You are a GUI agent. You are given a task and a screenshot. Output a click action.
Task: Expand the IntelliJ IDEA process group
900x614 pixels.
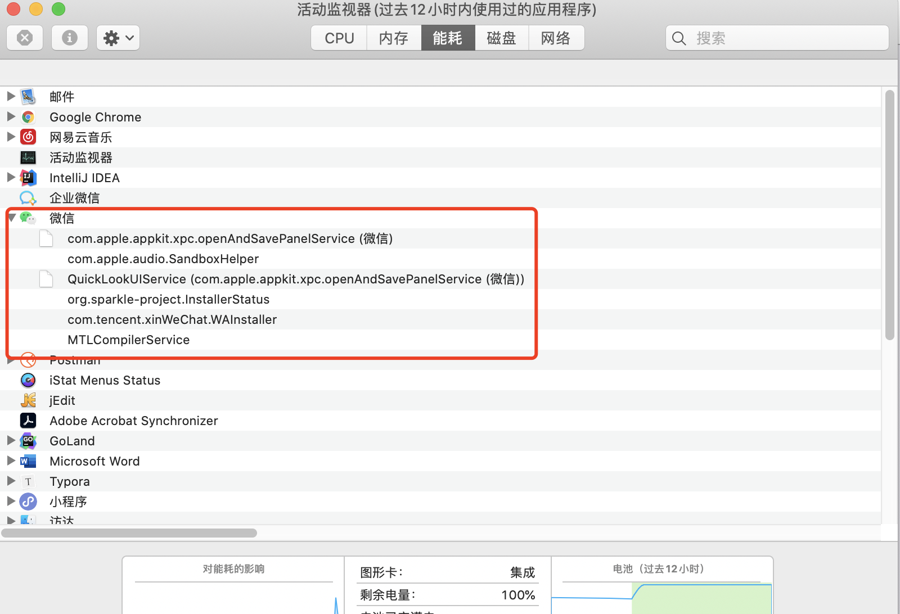(11, 177)
